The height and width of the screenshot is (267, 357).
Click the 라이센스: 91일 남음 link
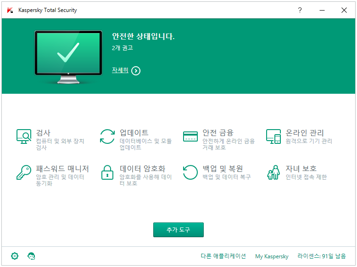point(322,256)
